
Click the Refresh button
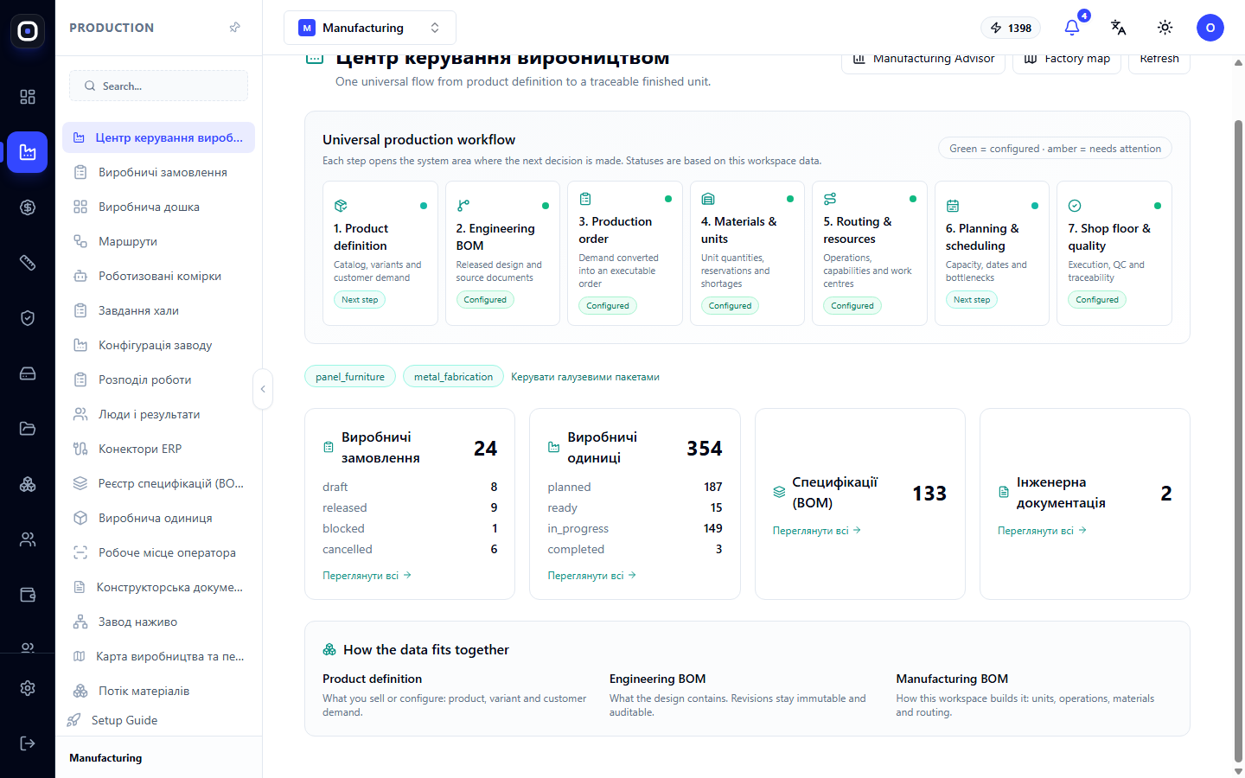pyautogui.click(x=1159, y=62)
